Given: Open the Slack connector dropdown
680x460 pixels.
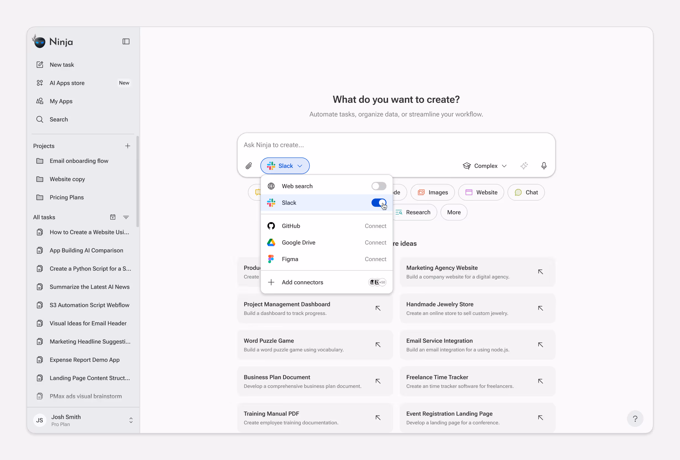Looking at the screenshot, I should [285, 166].
